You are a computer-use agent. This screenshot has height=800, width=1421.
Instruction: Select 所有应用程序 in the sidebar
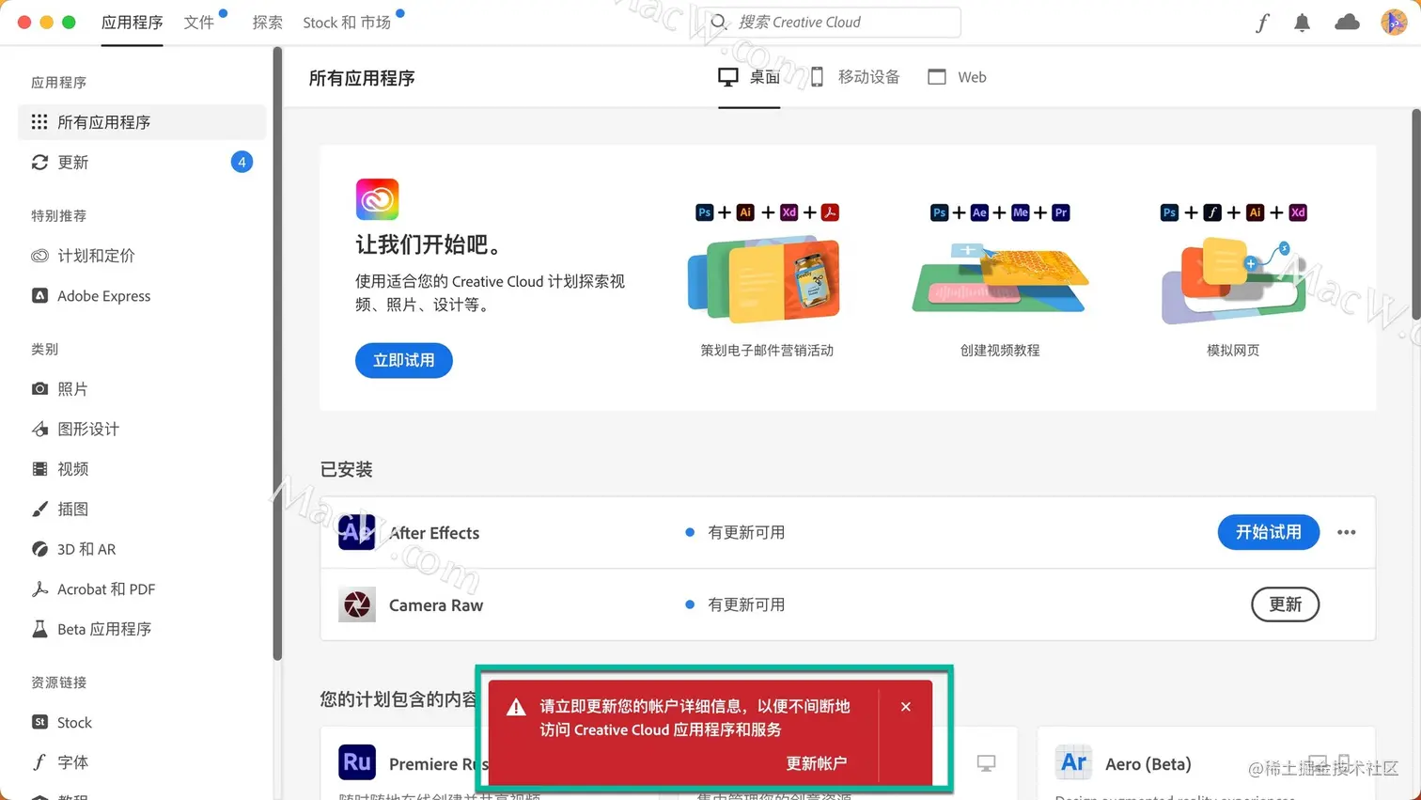(x=142, y=122)
